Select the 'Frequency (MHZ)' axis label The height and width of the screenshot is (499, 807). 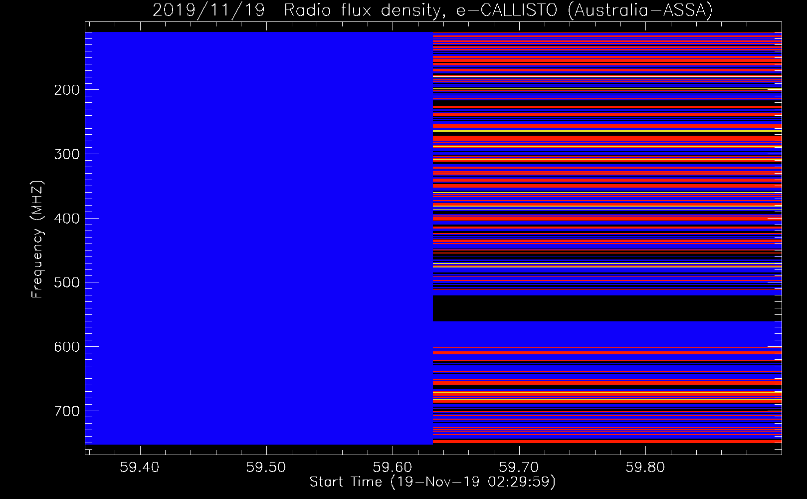[37, 240]
